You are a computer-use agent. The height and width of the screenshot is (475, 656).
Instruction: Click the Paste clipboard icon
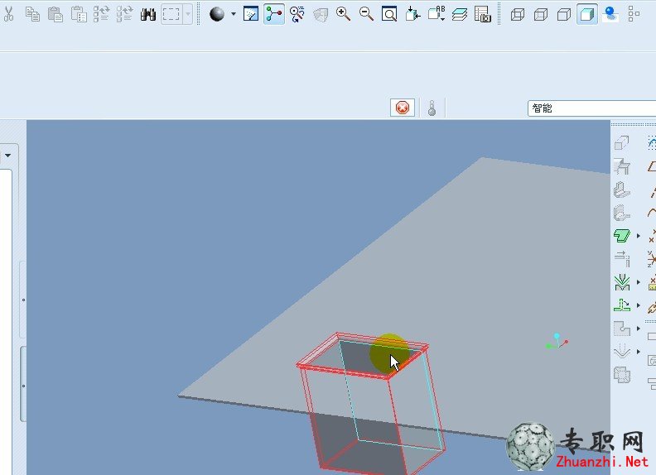55,14
